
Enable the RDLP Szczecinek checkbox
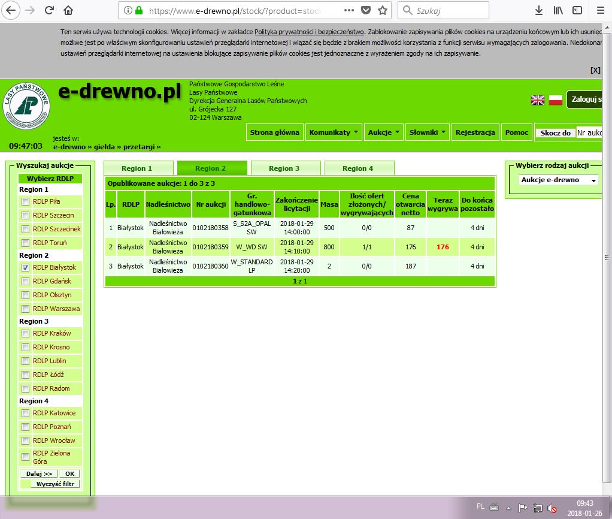[x=25, y=229]
